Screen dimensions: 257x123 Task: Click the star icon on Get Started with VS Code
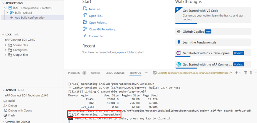click(x=177, y=9)
